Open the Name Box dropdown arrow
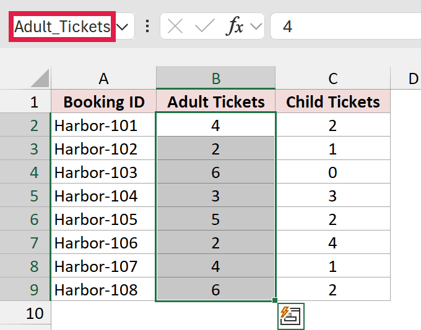This screenshot has height=330, width=421. 123,27
